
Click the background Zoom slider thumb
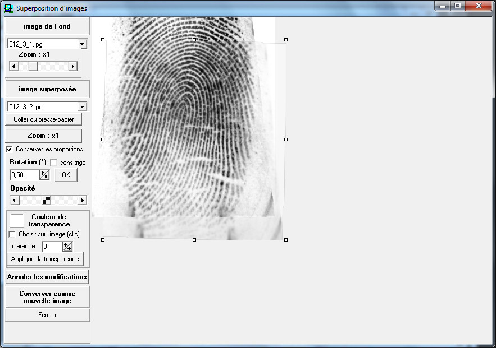click(33, 66)
